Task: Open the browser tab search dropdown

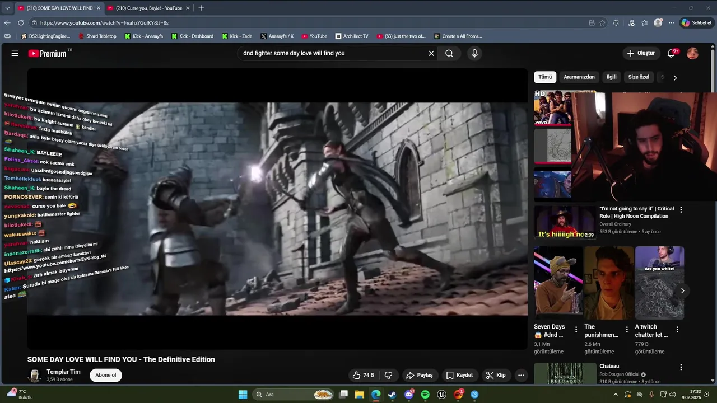Action: click(7, 8)
